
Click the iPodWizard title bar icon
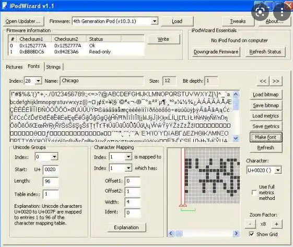pos(5,6)
